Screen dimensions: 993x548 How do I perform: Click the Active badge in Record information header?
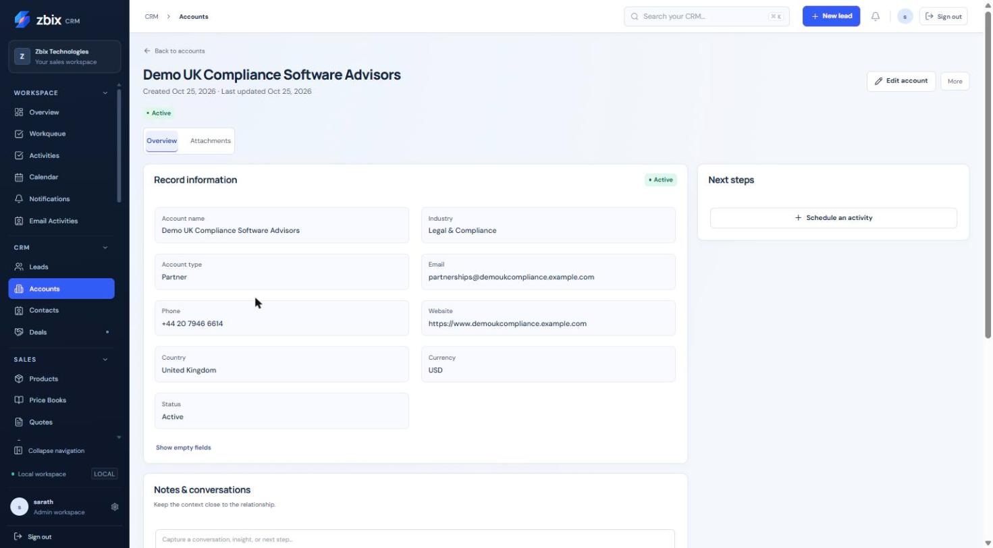[x=661, y=180]
